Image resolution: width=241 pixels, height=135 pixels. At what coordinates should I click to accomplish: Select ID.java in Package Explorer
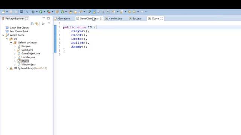click(x=25, y=61)
